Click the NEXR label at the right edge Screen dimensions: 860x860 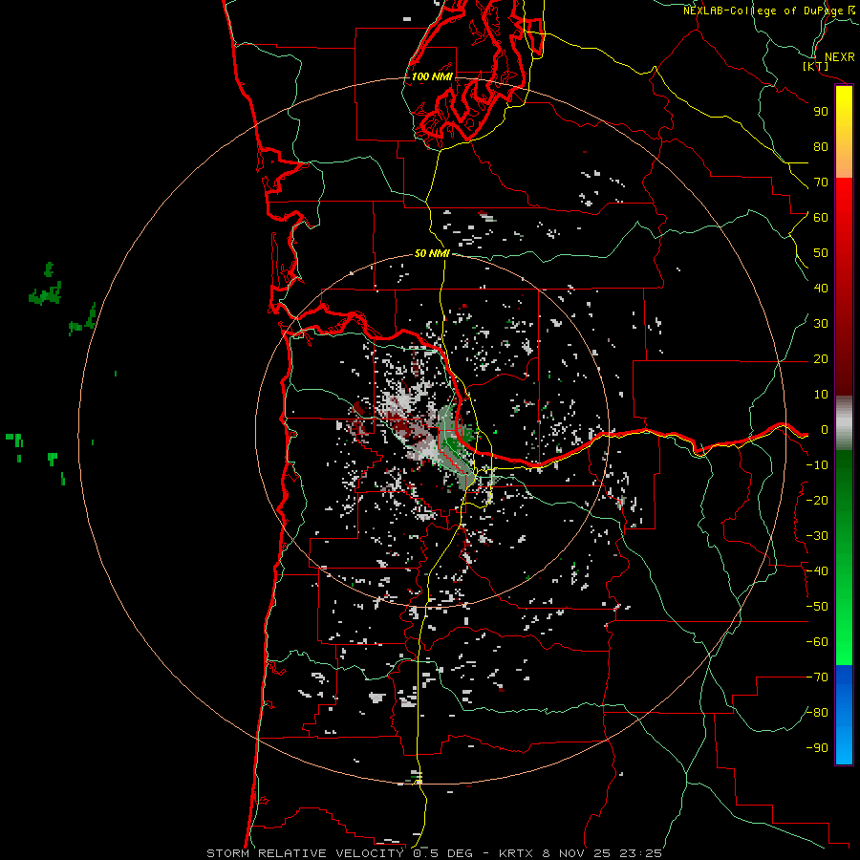840,57
